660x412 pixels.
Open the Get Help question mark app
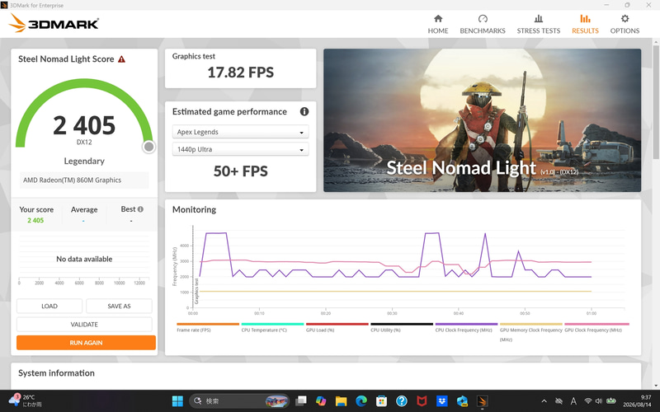pos(402,401)
